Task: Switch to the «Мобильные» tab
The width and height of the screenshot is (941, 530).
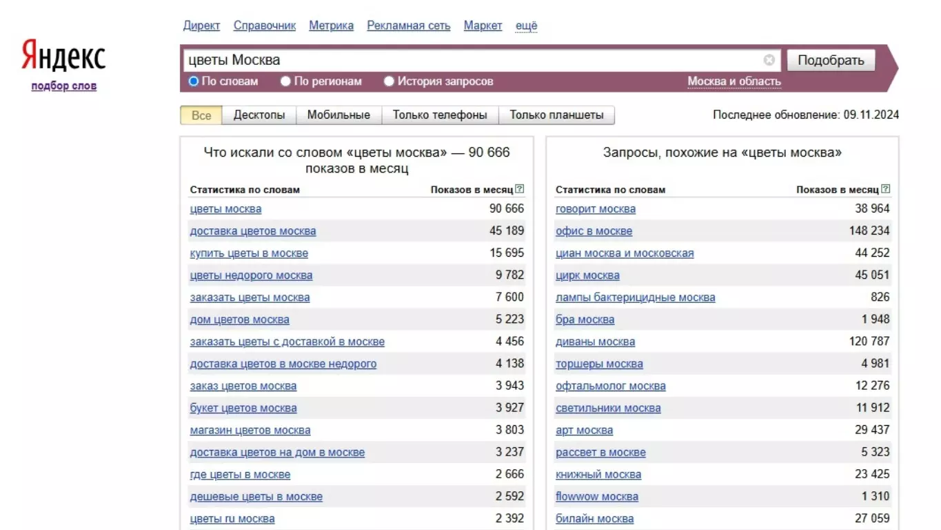Action: coord(338,115)
